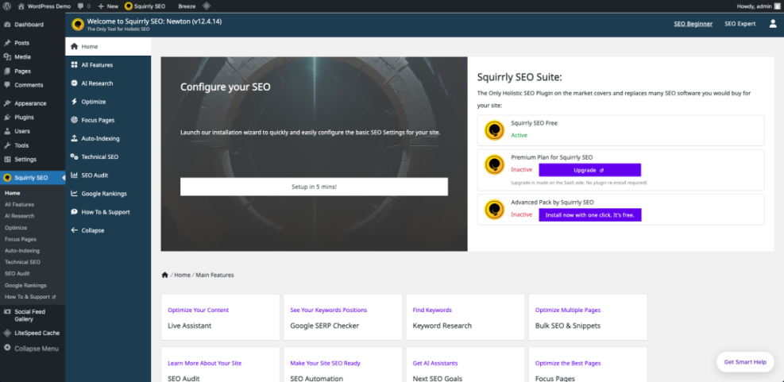Click the Squirrly logo in the header bar
Screen dimensions: 784x382
(x=78, y=25)
